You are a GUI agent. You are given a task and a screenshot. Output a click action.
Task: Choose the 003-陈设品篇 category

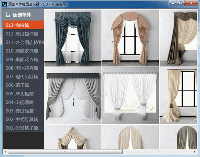point(23,111)
